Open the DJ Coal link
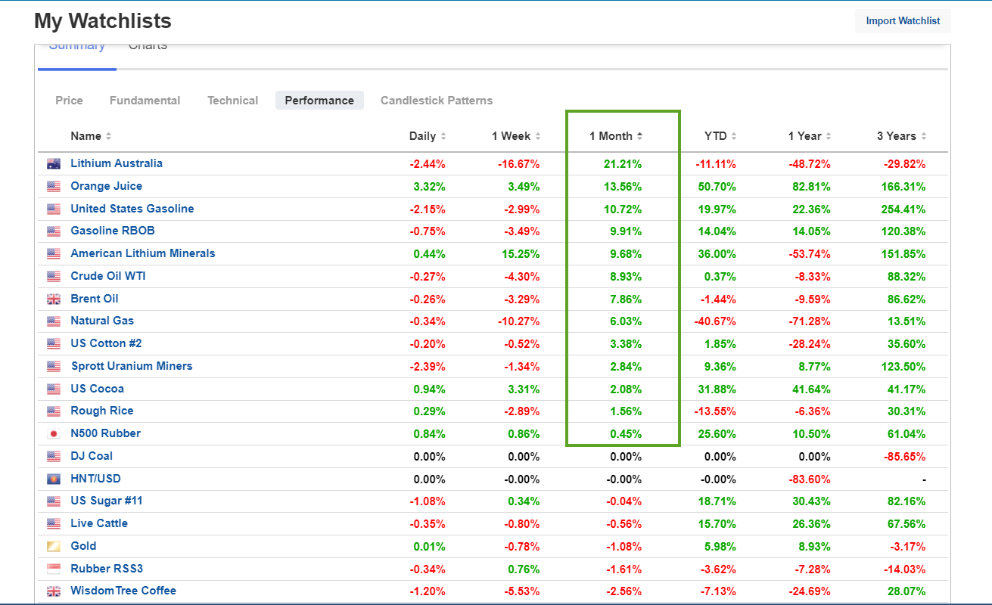 tap(92, 456)
